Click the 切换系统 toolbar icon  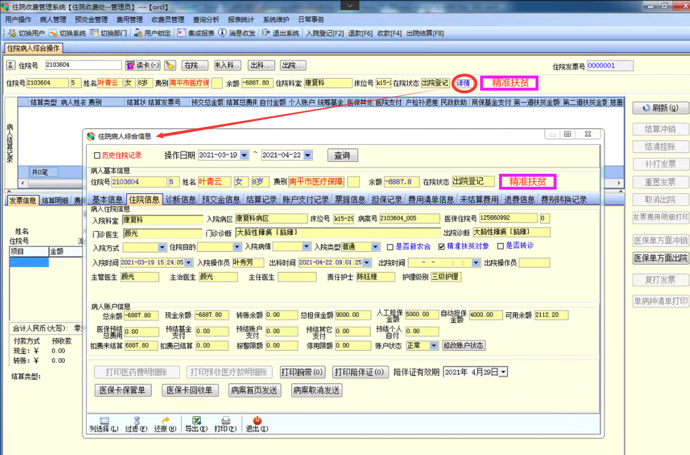[x=53, y=33]
